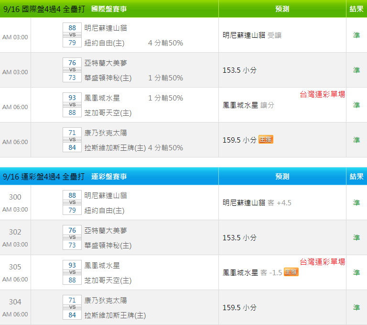Click the 準 result in game 300 row
The width and height of the screenshot is (367, 325).
(x=356, y=202)
